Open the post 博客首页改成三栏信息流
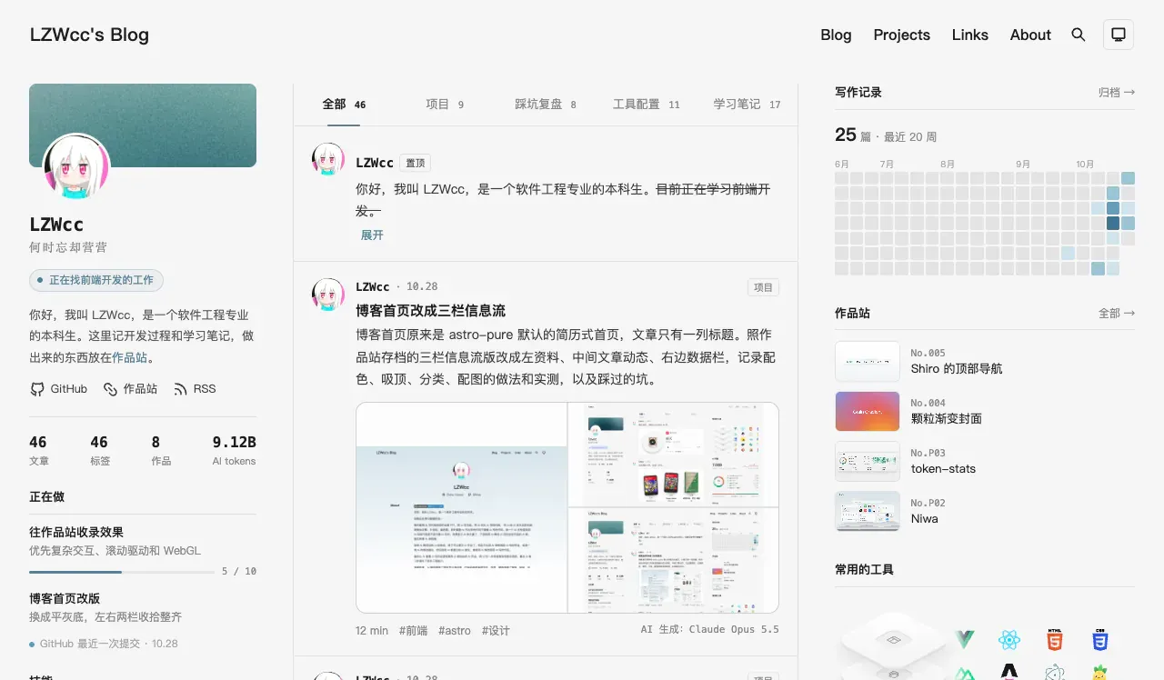Image resolution: width=1164 pixels, height=680 pixels. pyautogui.click(x=430, y=310)
